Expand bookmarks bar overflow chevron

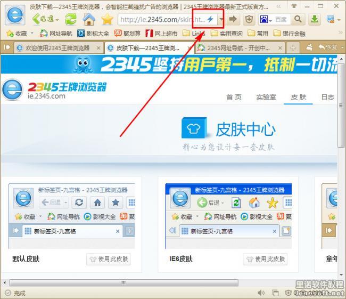[x=341, y=33]
